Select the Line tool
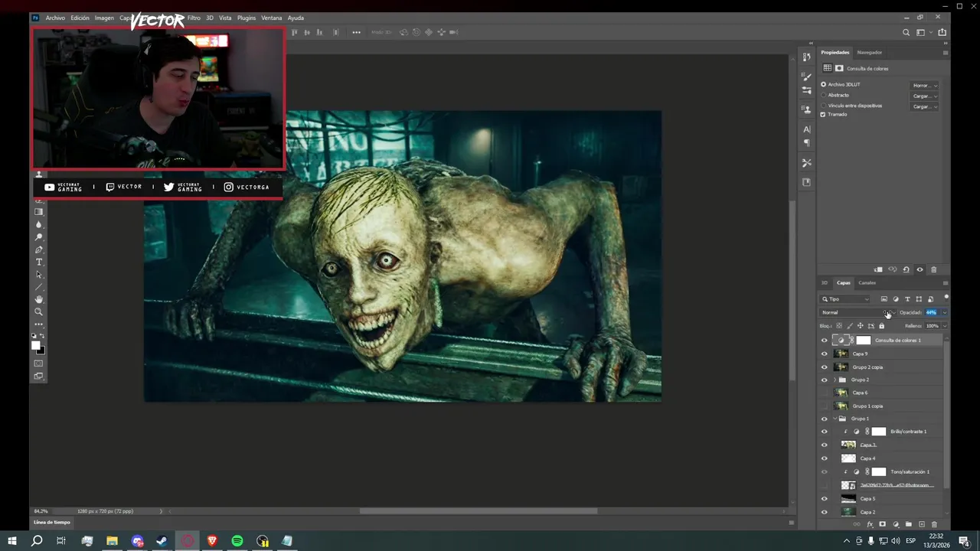 click(39, 287)
